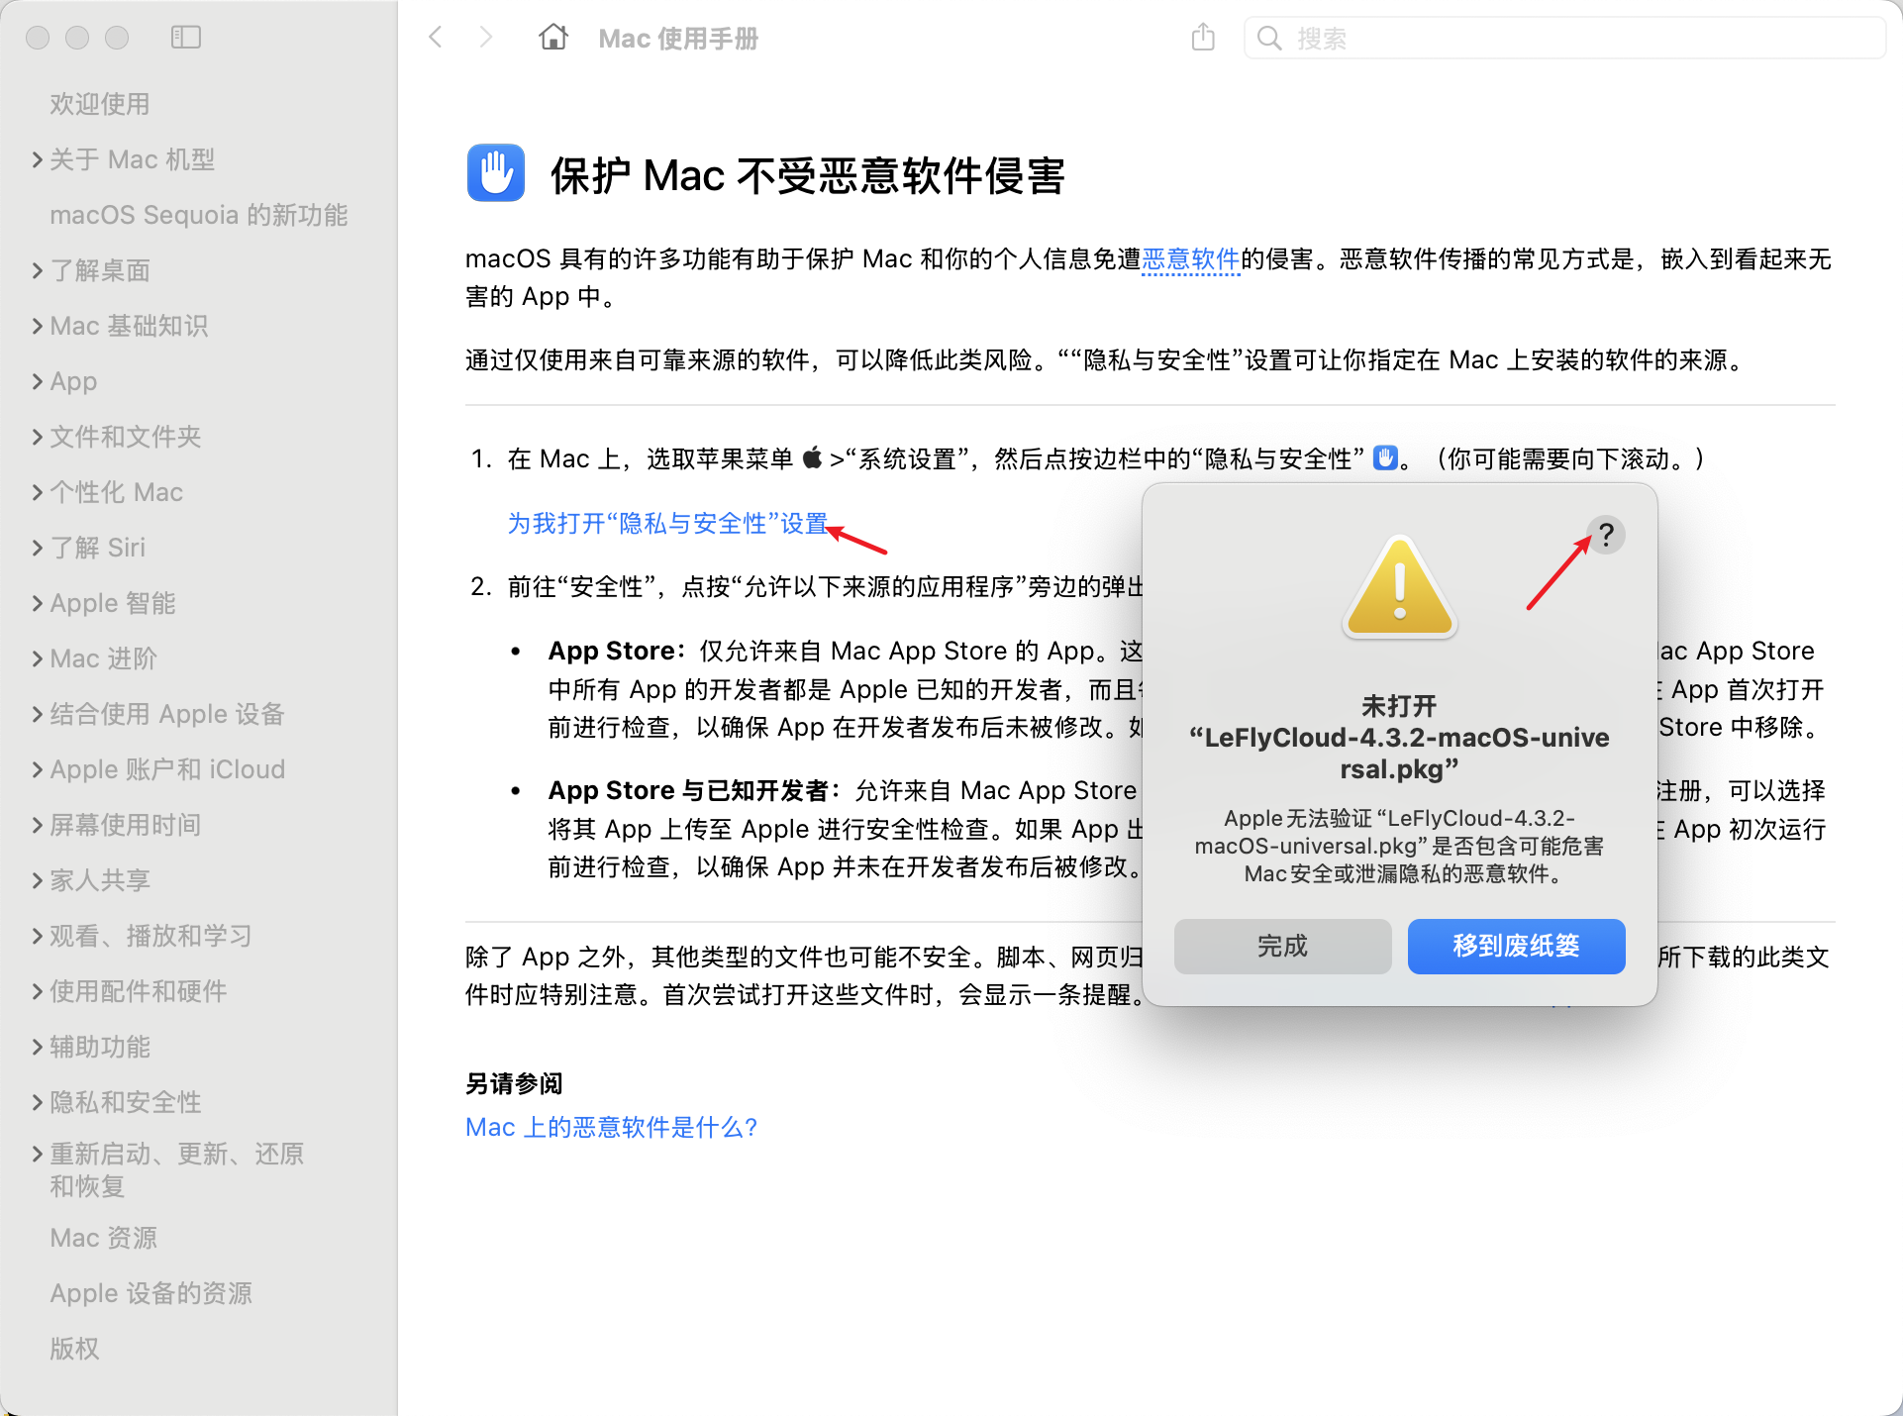Image resolution: width=1903 pixels, height=1416 pixels.
Task: Expand the App section chevron
Action: click(x=37, y=381)
